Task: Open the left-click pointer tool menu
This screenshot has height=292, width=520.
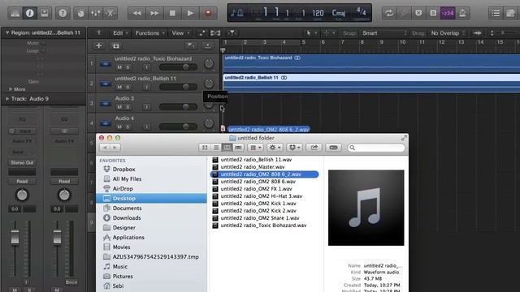Action: tap(311, 33)
